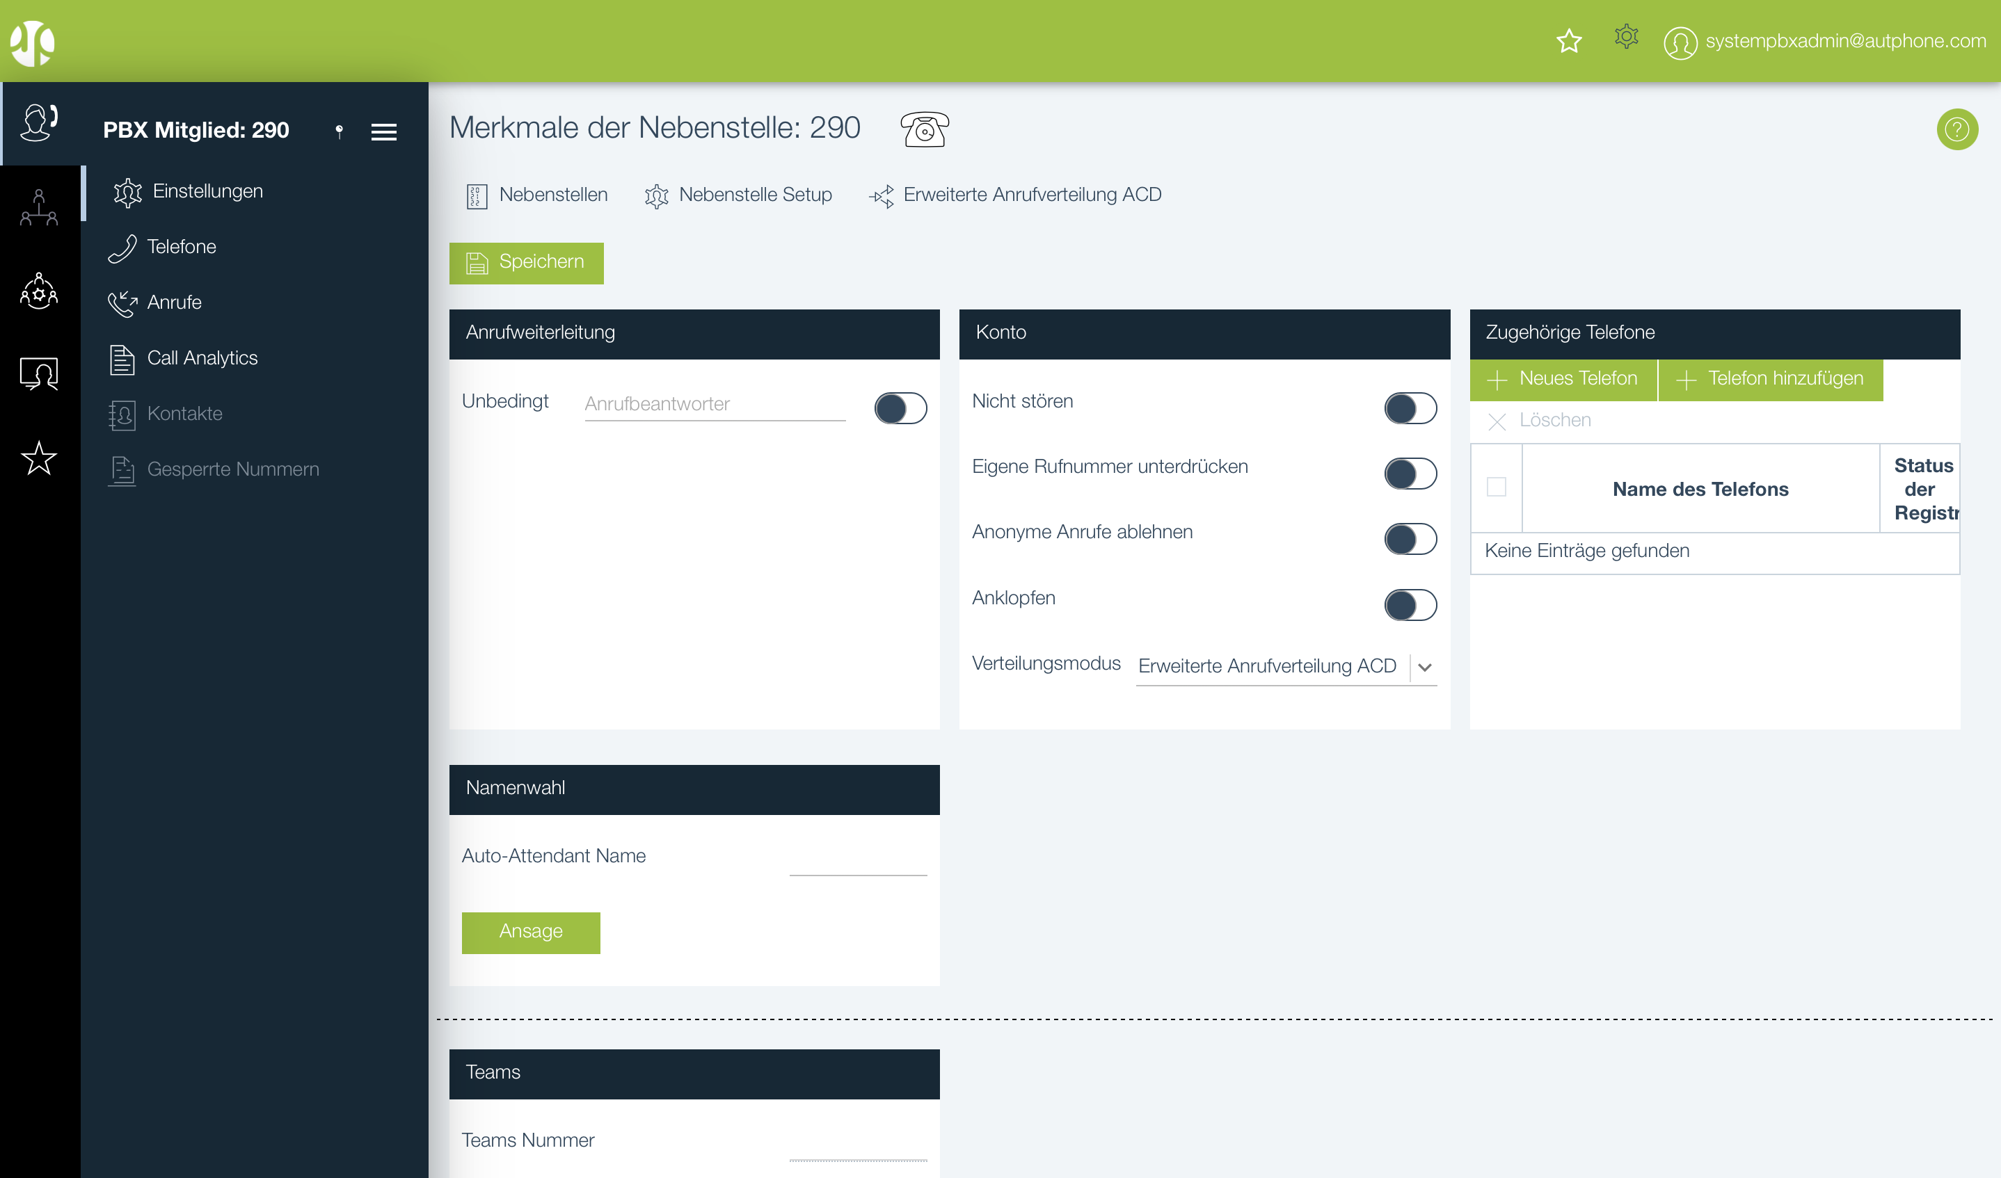Click the Auto-Attendant Name input field
The image size is (2001, 1178).
click(858, 859)
